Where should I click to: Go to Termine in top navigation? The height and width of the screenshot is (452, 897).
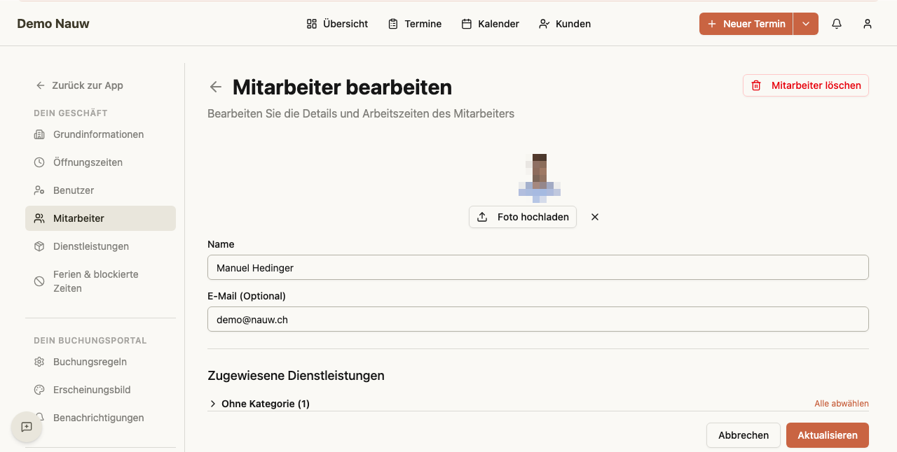(x=415, y=24)
